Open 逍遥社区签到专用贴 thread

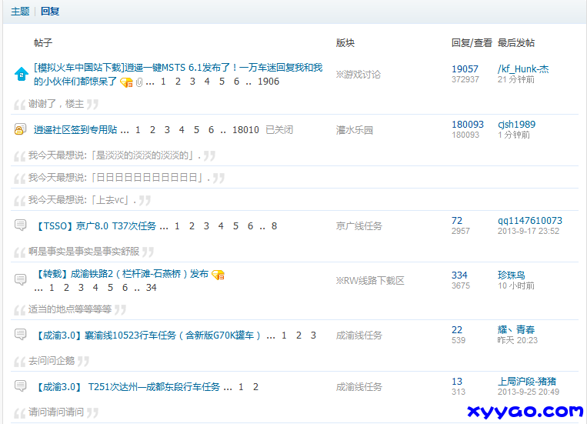75,130
